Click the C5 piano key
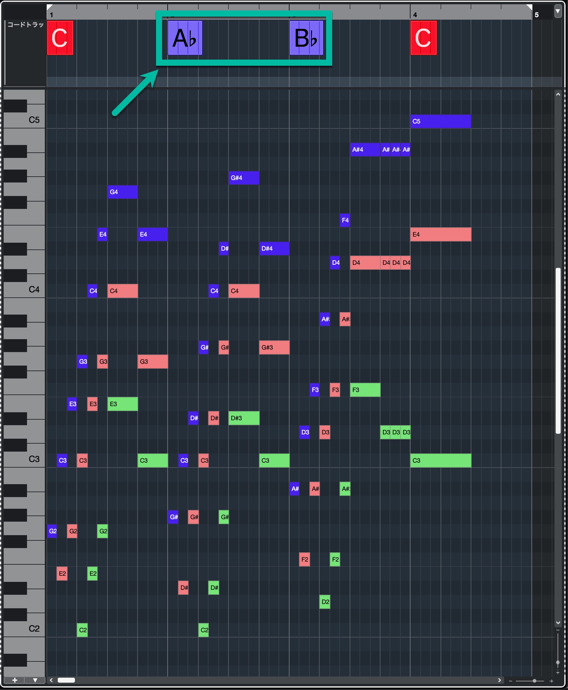Screen dimensions: 568x690 click(24, 120)
